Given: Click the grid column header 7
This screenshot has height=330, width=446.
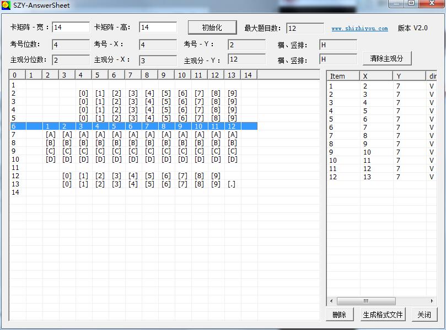Looking at the screenshot, I should 133,75.
